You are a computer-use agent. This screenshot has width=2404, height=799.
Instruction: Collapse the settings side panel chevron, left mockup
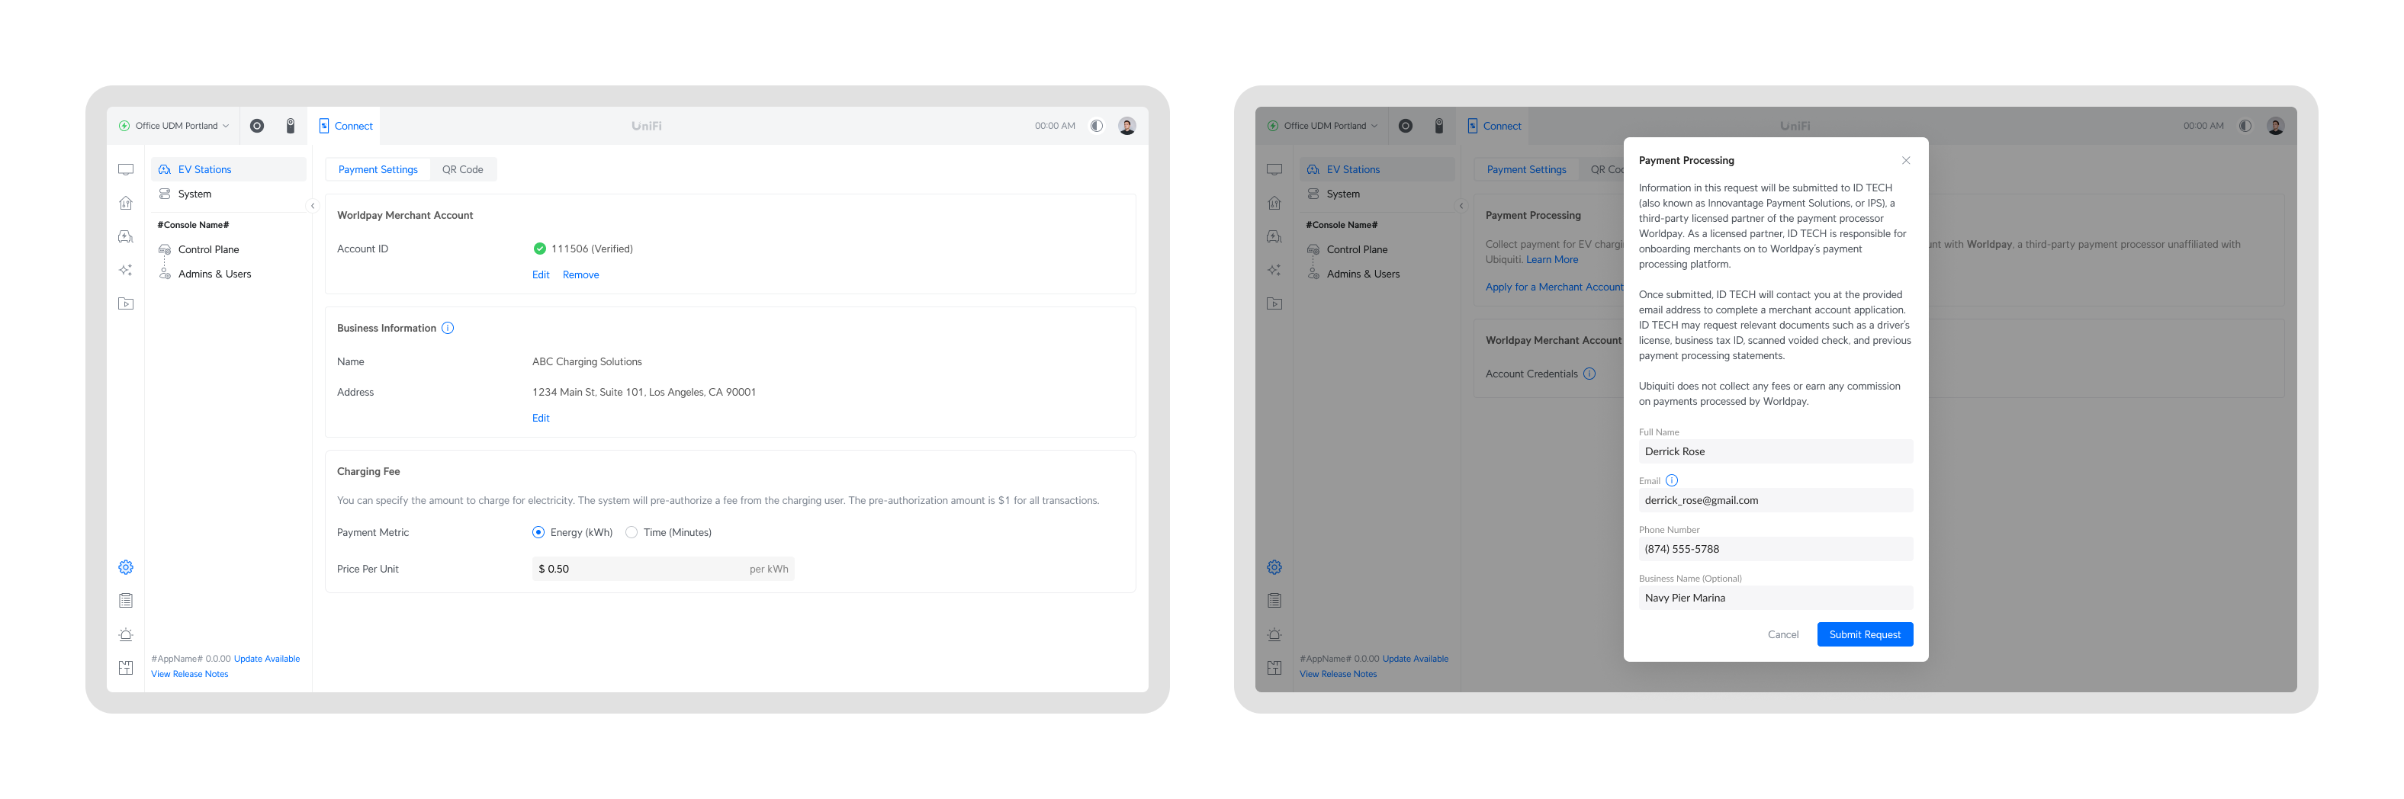click(x=313, y=207)
